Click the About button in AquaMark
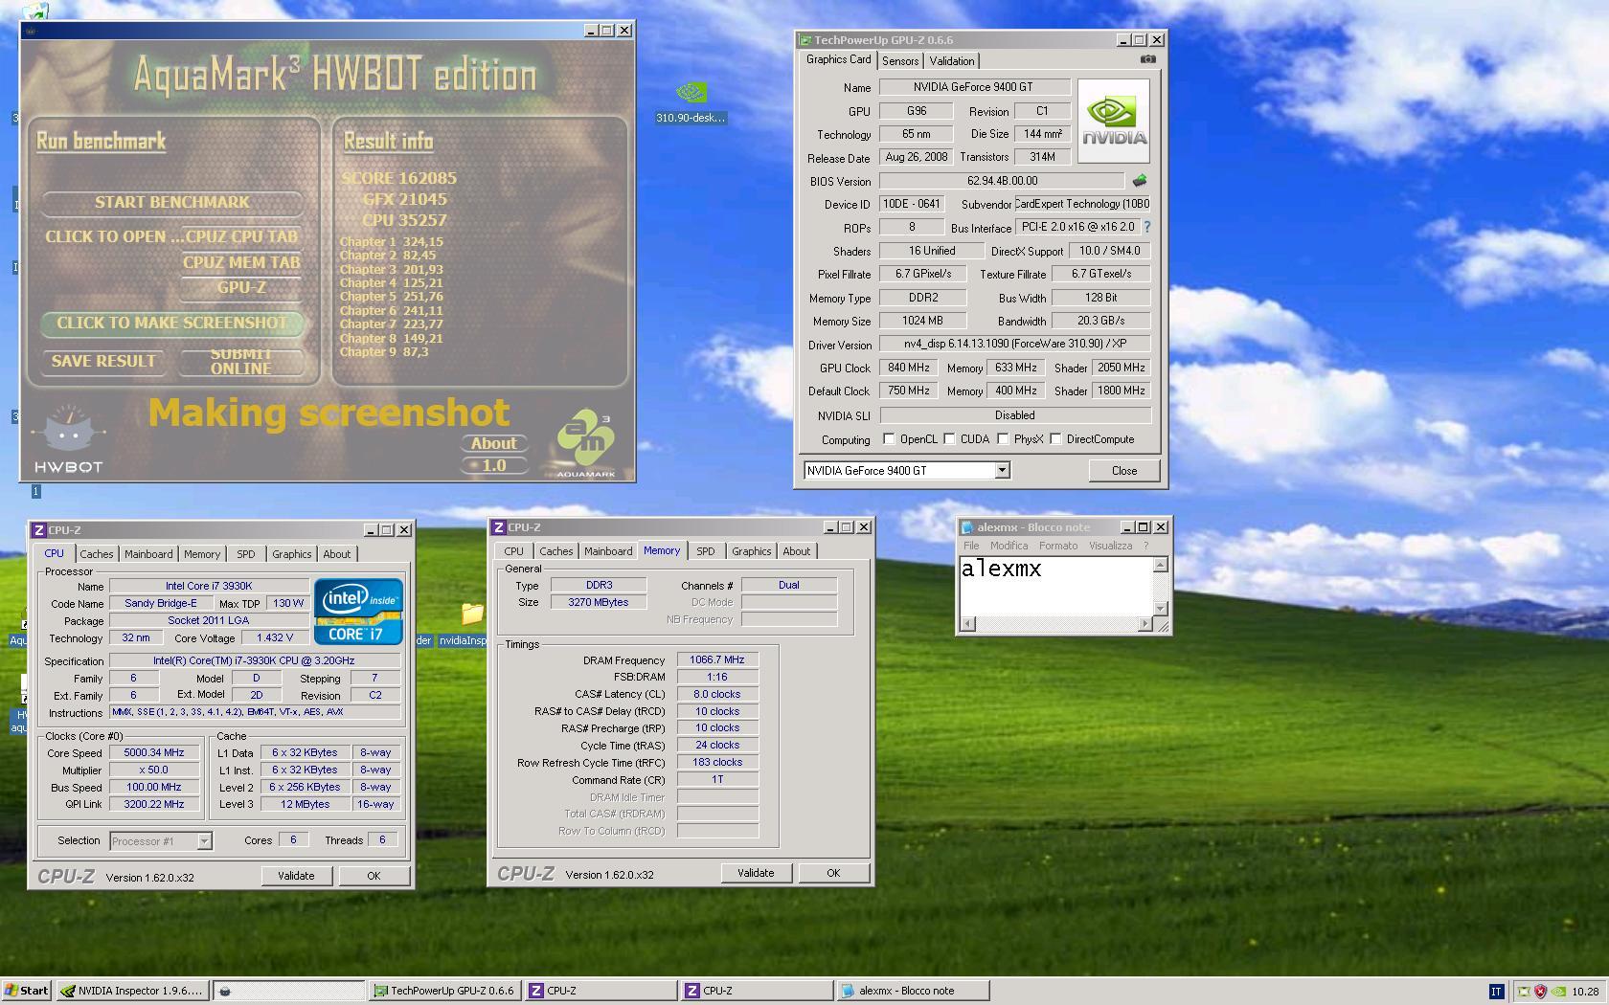The height and width of the screenshot is (1005, 1609). coord(494,443)
